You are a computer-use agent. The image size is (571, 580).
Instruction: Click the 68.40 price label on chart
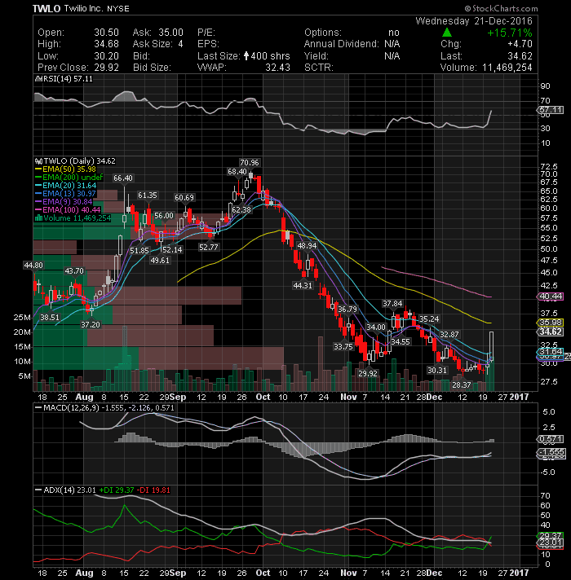[237, 172]
